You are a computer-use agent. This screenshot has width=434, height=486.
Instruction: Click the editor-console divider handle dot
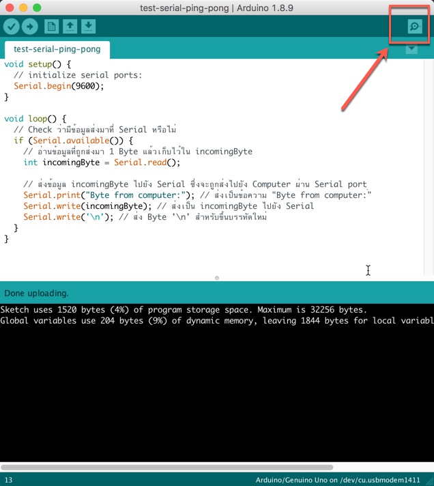pyautogui.click(x=217, y=278)
